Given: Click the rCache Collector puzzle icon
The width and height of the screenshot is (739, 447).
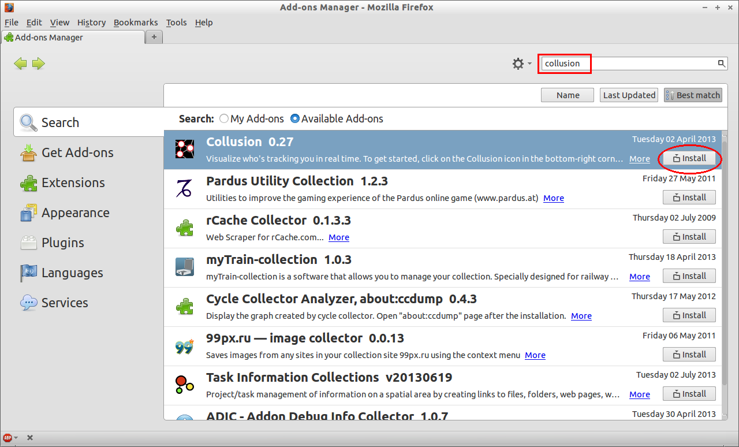Looking at the screenshot, I should (185, 228).
